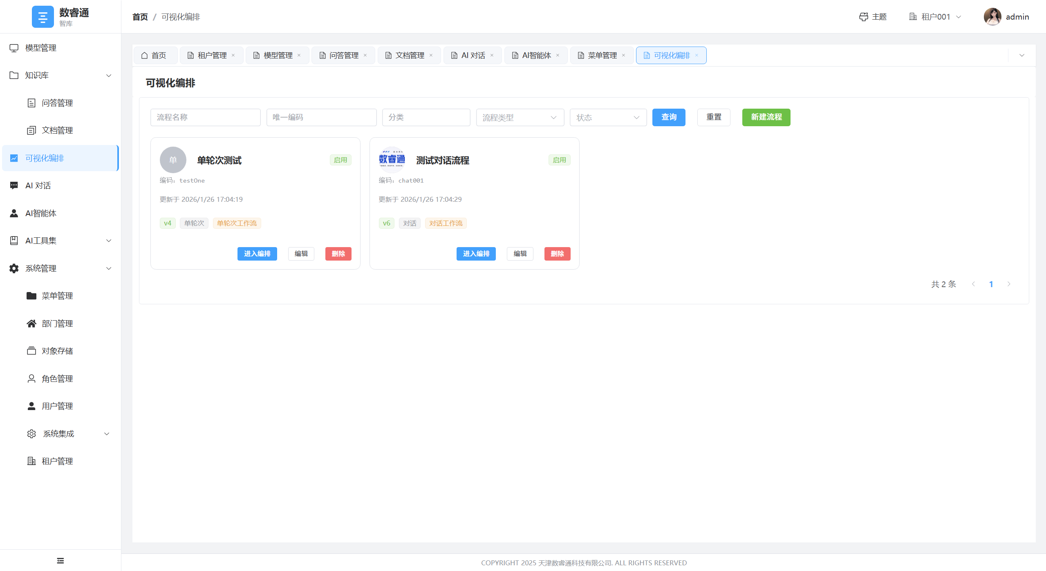Close the 租户管理 tab with x
This screenshot has height=571, width=1046.
[233, 55]
